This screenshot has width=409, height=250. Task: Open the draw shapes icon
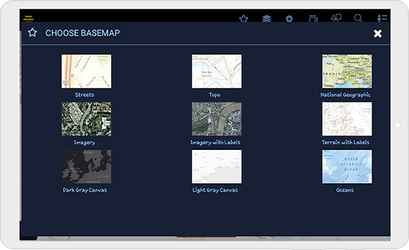pyautogui.click(x=336, y=18)
